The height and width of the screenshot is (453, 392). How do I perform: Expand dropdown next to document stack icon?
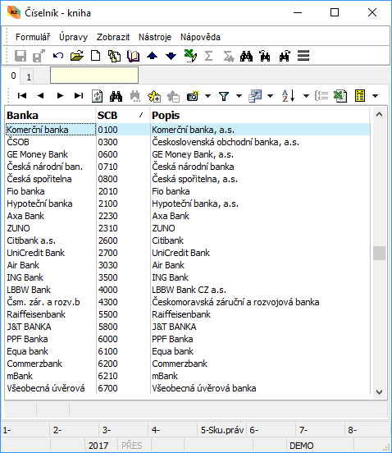pos(270,96)
